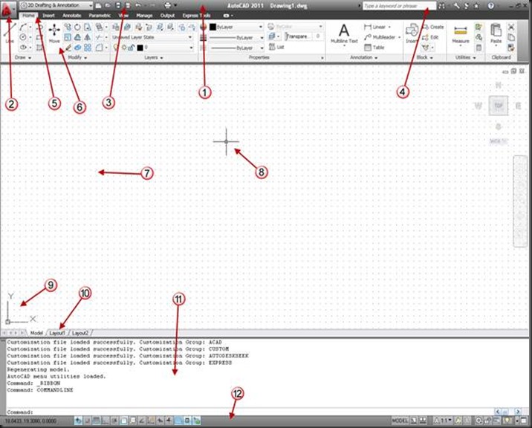Click the Multileader tool
This screenshot has height=428, width=532.
click(x=381, y=37)
